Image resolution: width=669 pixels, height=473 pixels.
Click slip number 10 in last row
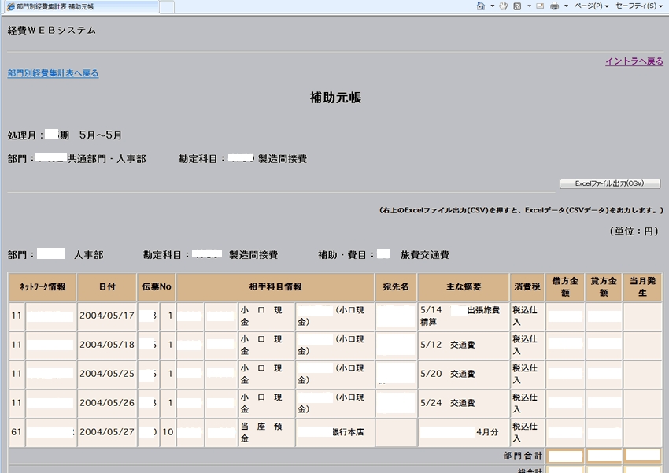[168, 432]
